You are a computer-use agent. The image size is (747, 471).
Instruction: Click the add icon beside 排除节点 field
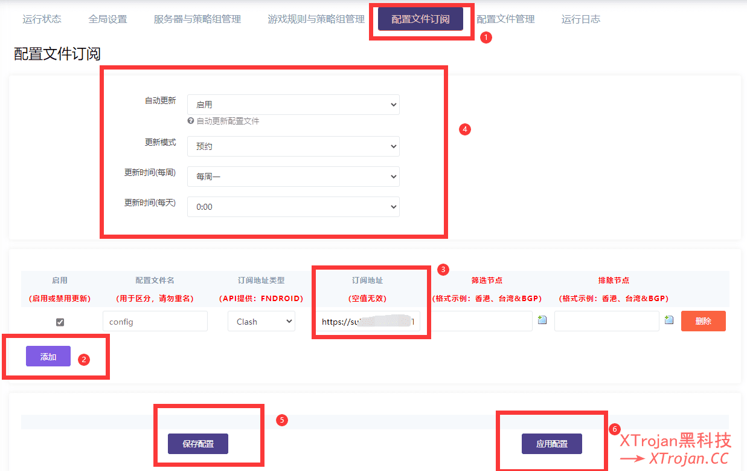coord(669,320)
